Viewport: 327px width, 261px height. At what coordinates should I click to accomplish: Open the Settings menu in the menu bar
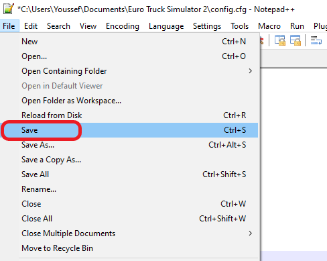click(x=207, y=26)
